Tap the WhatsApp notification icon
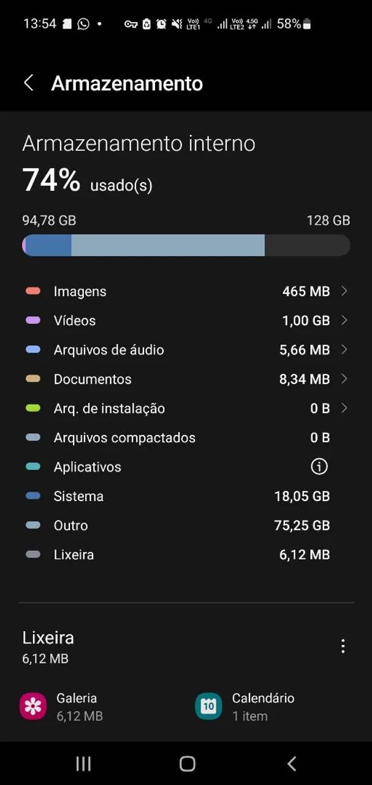 click(83, 24)
